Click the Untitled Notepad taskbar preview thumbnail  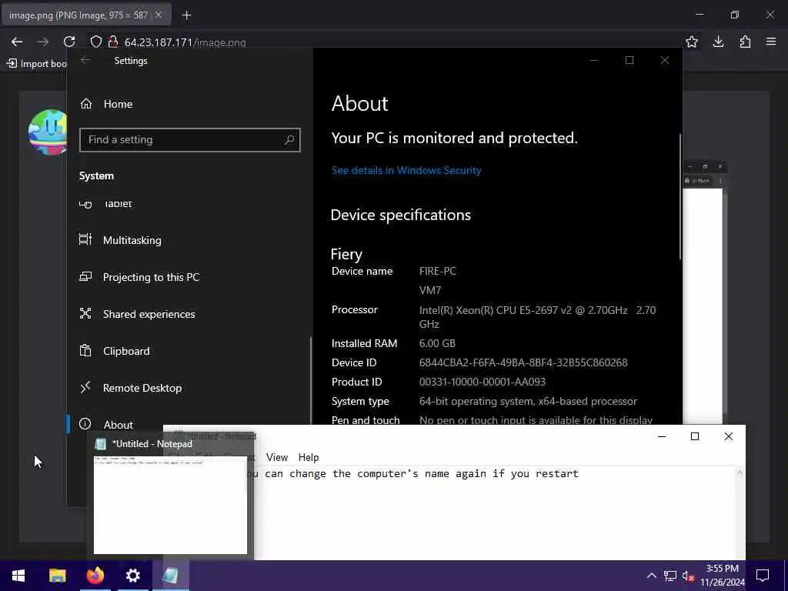click(x=170, y=505)
